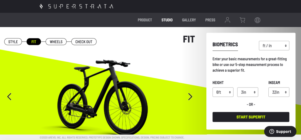The height and width of the screenshot is (140, 301).
Task: Open the shopping cart icon
Action: (243, 20)
